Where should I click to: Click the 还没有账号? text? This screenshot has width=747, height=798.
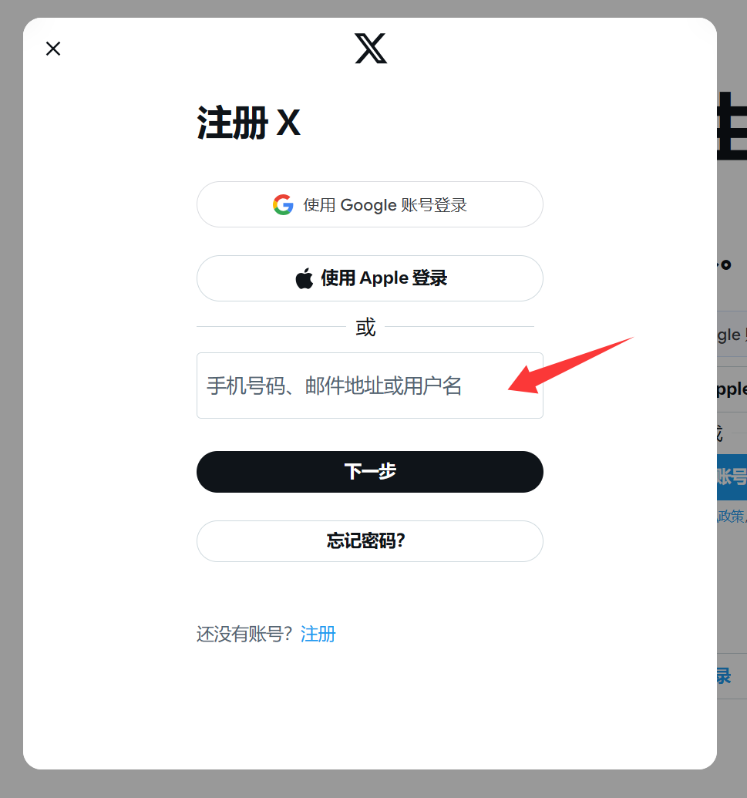coord(244,634)
